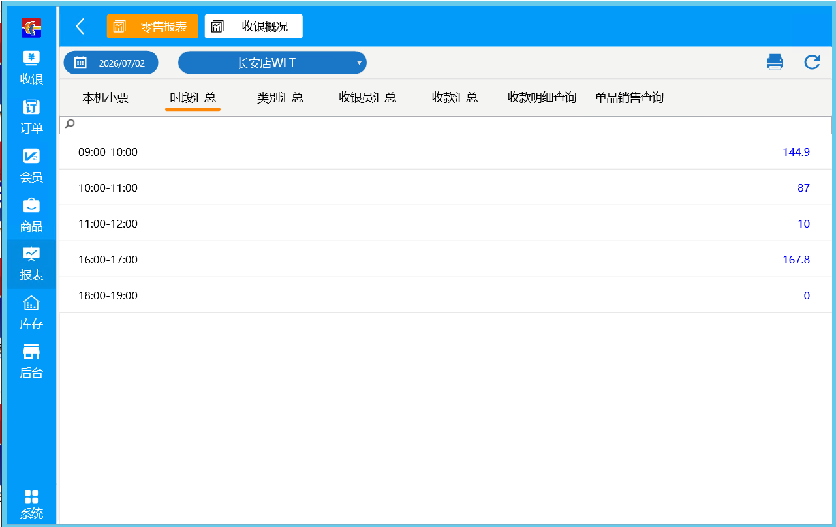Select the 09:00-10:00 time slot row
836x527 pixels.
pyautogui.click(x=446, y=152)
